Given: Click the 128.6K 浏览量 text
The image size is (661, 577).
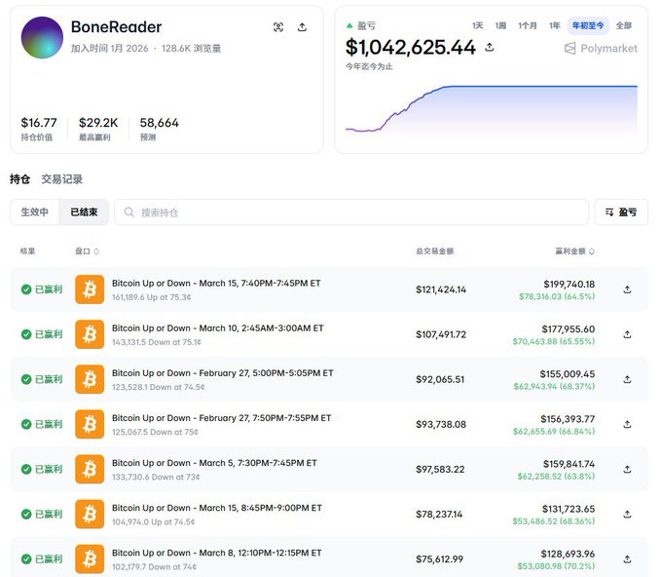Looking at the screenshot, I should 192,49.
